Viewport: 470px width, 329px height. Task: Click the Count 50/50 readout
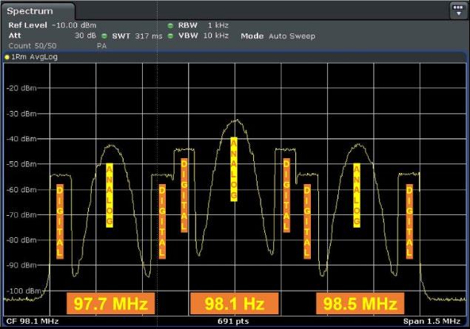33,46
